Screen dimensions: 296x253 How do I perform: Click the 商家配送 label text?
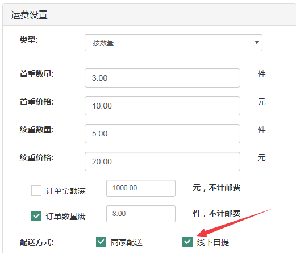pyautogui.click(x=127, y=242)
